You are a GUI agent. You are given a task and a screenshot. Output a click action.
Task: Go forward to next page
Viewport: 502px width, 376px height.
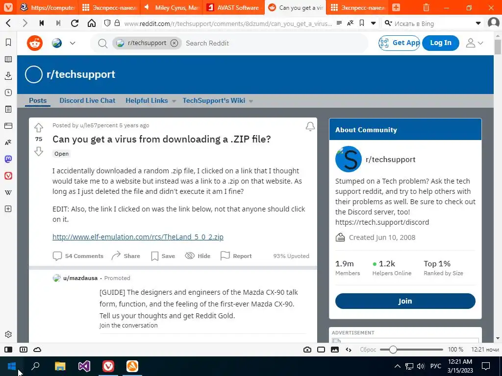25,23
